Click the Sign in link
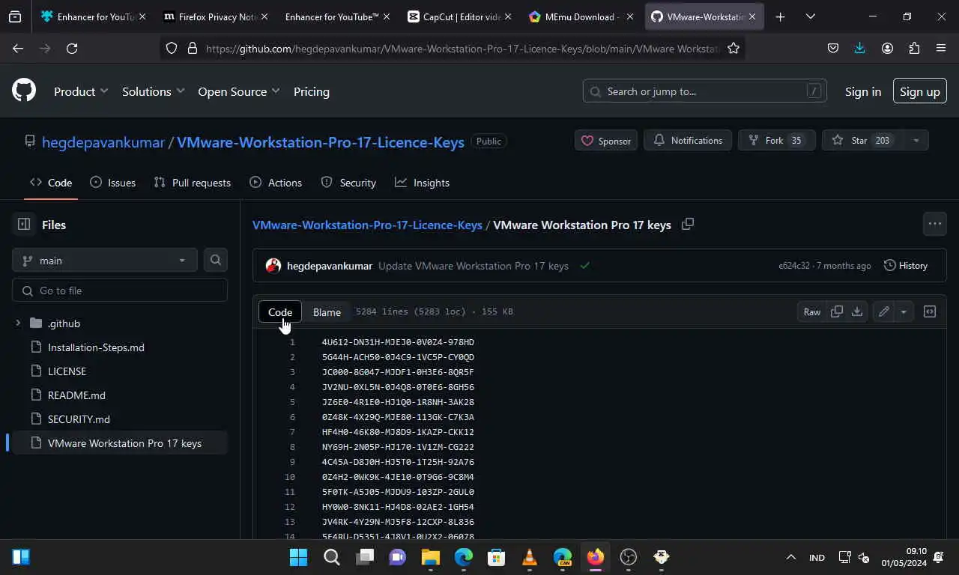The height and width of the screenshot is (575, 959). point(863,91)
